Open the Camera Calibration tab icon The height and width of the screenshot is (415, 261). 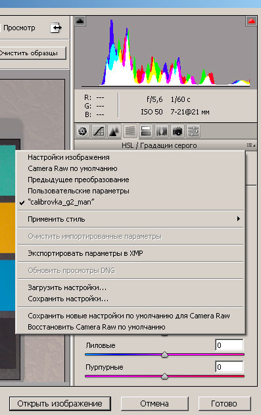(178, 131)
